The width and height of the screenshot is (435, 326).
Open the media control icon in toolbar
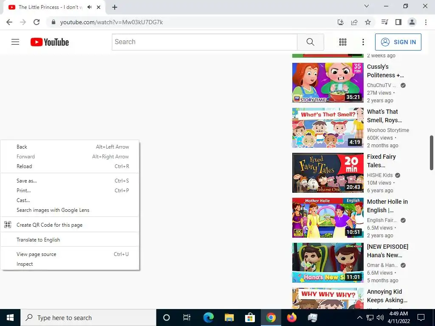point(384,22)
